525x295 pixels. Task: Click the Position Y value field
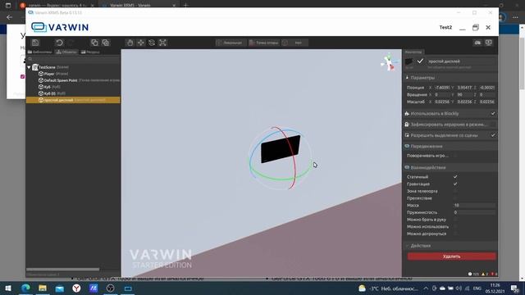(464, 88)
